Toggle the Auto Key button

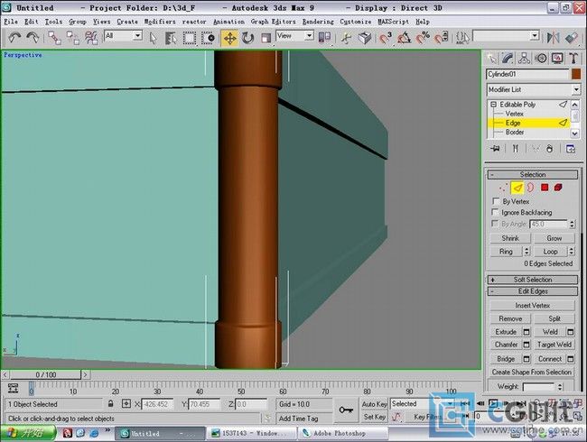[374, 404]
